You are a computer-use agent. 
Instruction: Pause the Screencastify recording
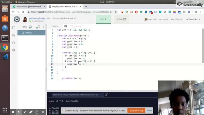coord(13,112)
